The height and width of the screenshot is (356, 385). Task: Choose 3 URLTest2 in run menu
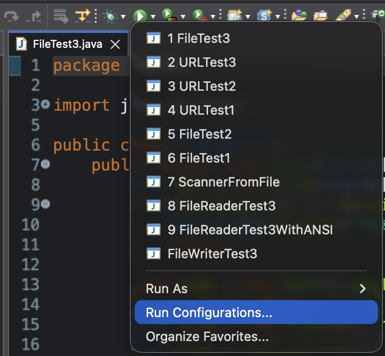[x=256, y=86]
